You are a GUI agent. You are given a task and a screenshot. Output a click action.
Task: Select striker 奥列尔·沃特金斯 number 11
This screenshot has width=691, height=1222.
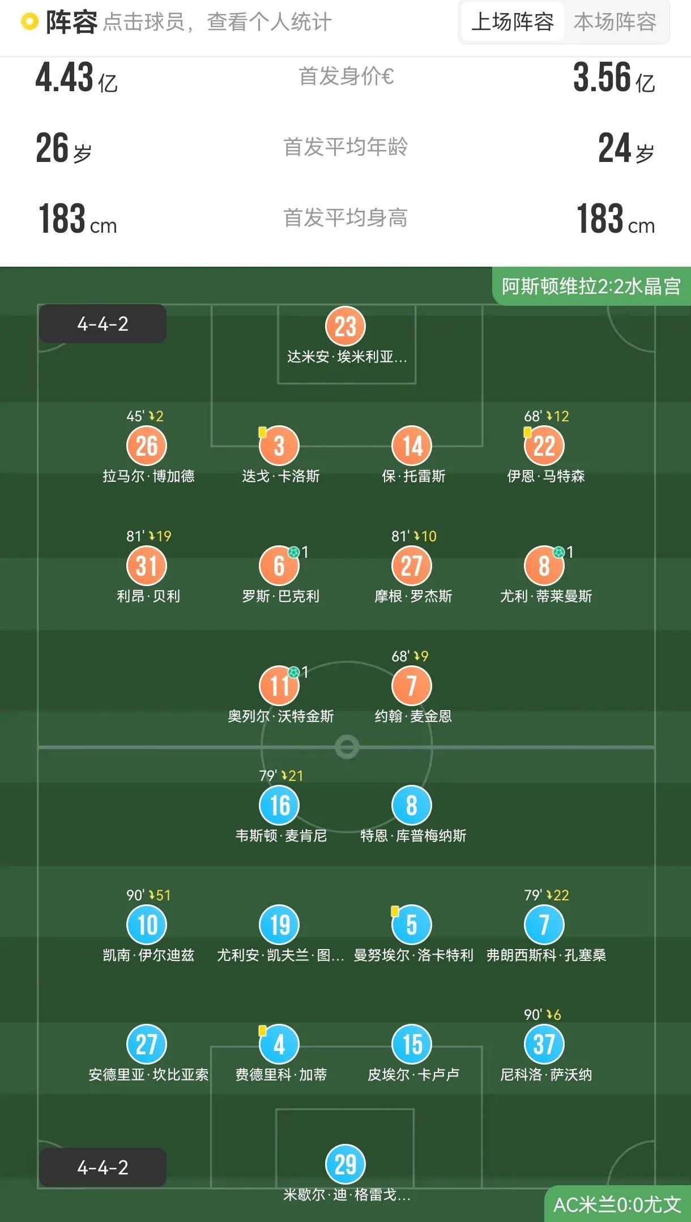click(278, 685)
